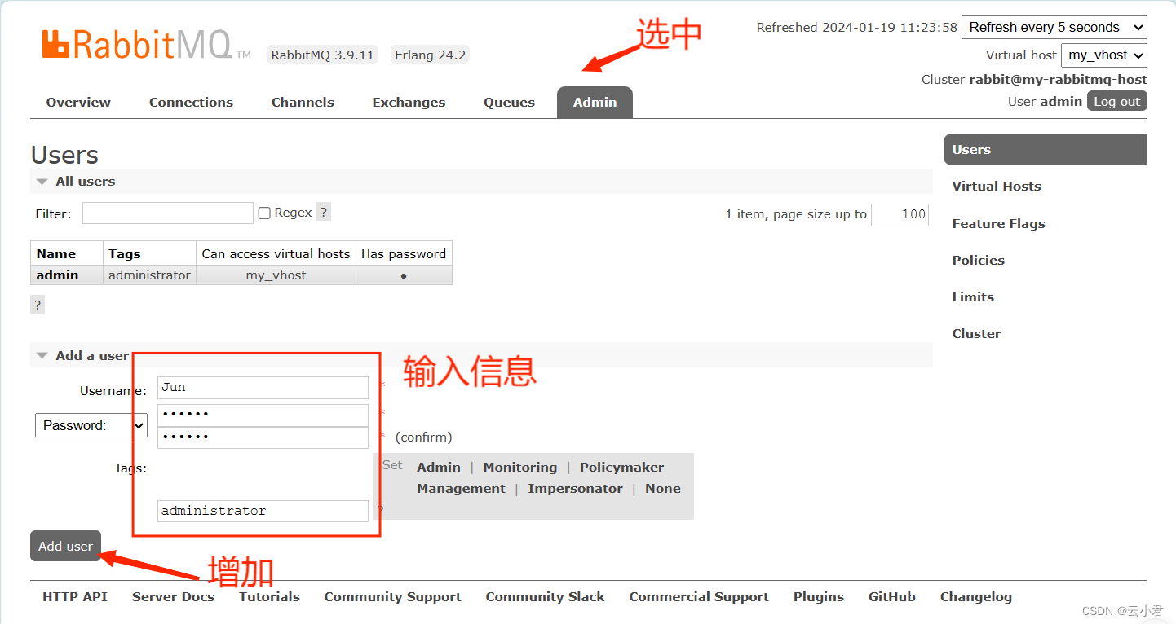Select the Admin tab
The height and width of the screenshot is (624, 1176).
(595, 102)
